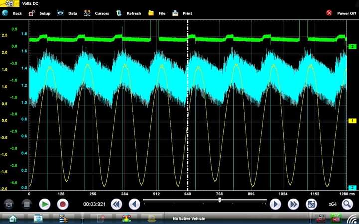359x224 pixels.
Task: Click the playback position slider handle
Action: tap(220, 200)
